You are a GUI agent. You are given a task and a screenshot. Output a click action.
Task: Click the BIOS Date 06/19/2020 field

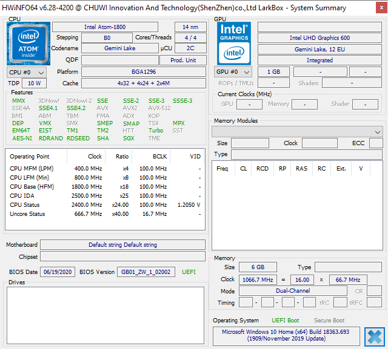pos(58,272)
